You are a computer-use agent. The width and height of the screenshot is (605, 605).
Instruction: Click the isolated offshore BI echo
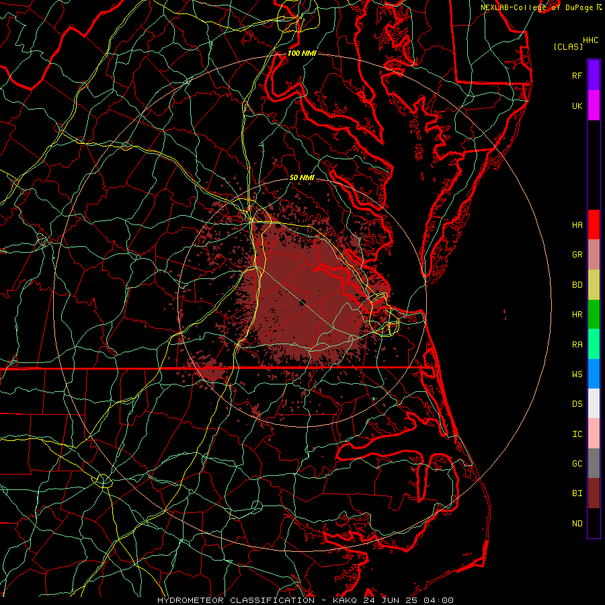tap(505, 314)
